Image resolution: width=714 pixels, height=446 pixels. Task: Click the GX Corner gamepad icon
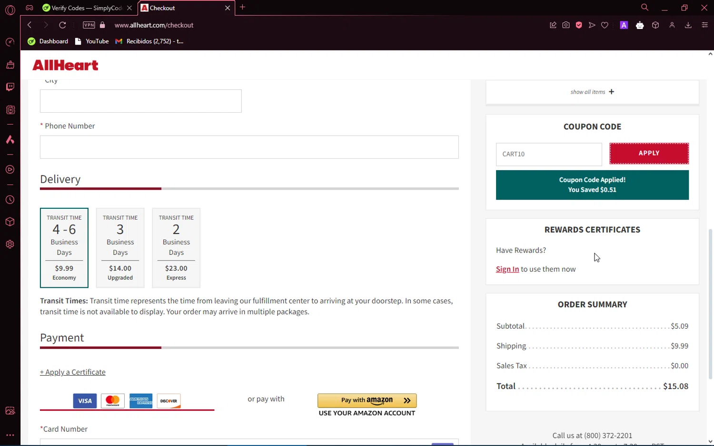coord(30,8)
